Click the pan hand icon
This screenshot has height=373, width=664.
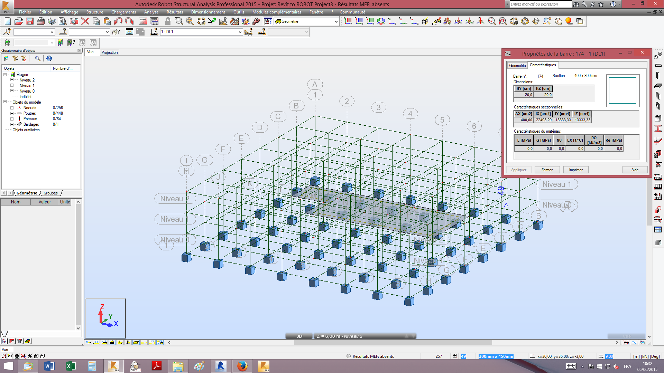[x=558, y=21]
